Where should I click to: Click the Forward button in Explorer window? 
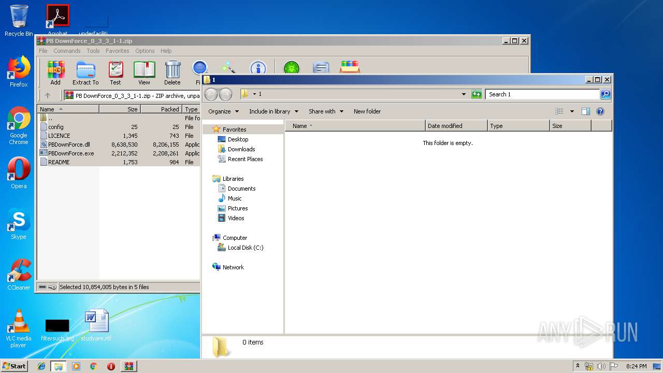(225, 94)
